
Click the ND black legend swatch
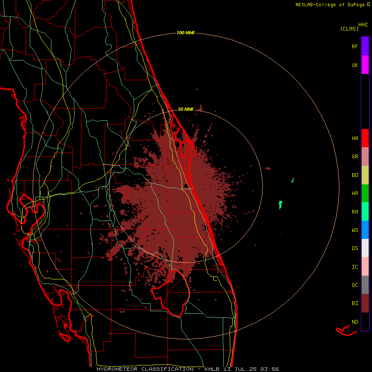pos(365,322)
